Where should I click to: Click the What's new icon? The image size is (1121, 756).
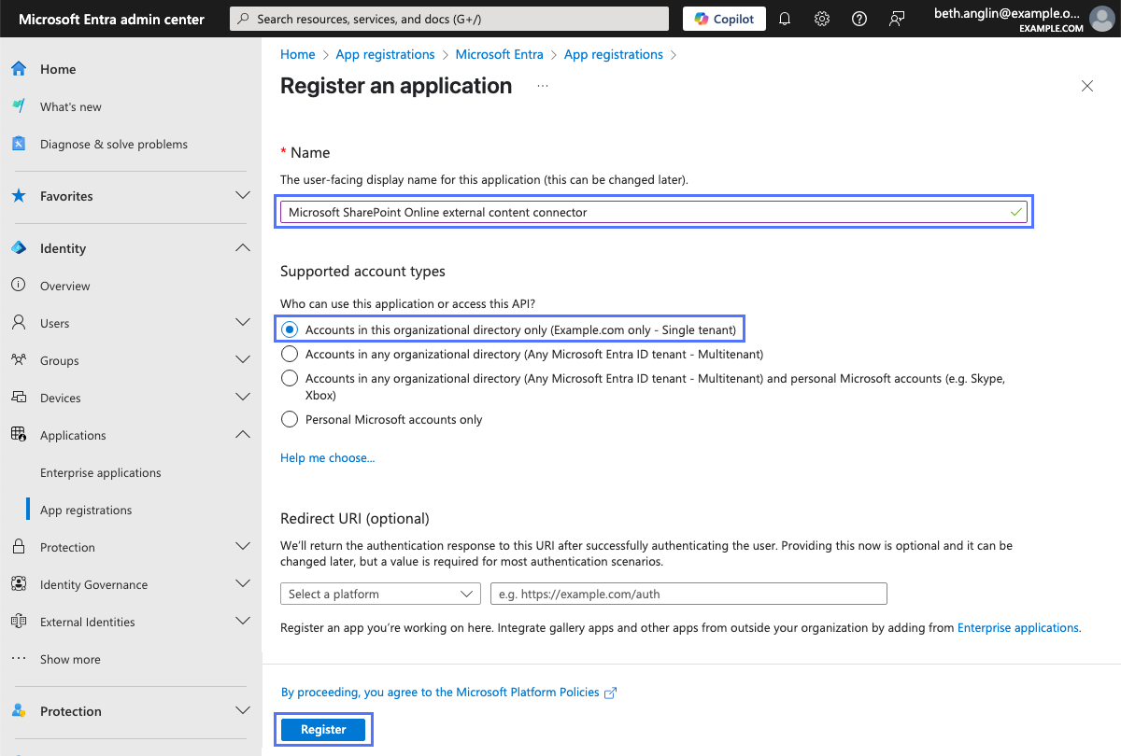[19, 106]
